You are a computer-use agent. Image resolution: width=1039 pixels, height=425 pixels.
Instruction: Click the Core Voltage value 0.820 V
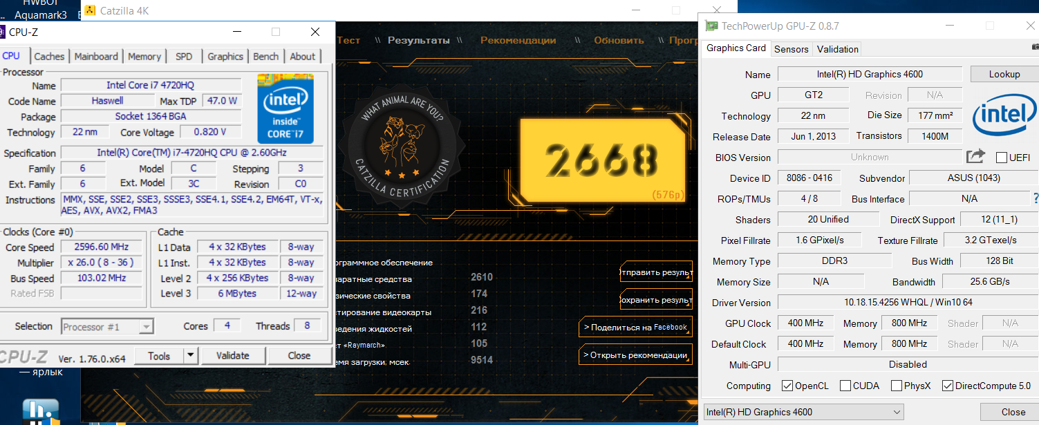click(x=211, y=132)
